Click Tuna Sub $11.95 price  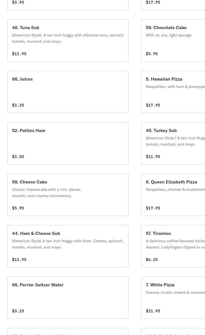coord(19,54)
